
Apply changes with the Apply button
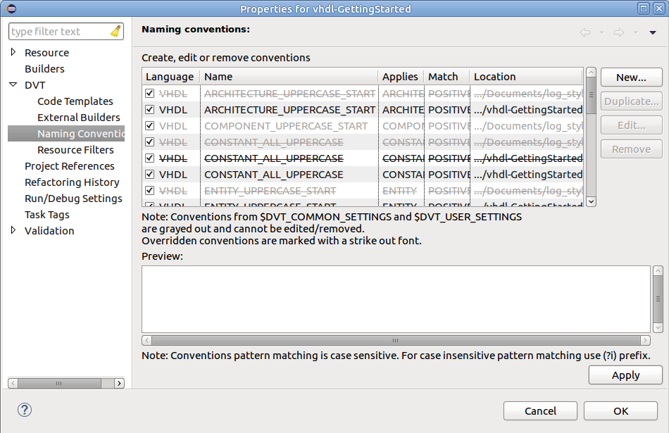point(625,375)
